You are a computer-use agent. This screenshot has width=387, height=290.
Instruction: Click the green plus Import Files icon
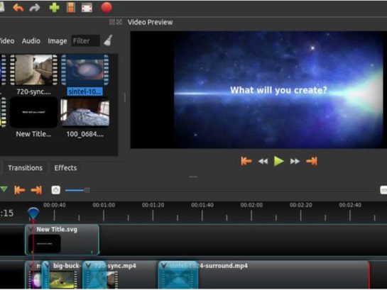[x=54, y=8]
